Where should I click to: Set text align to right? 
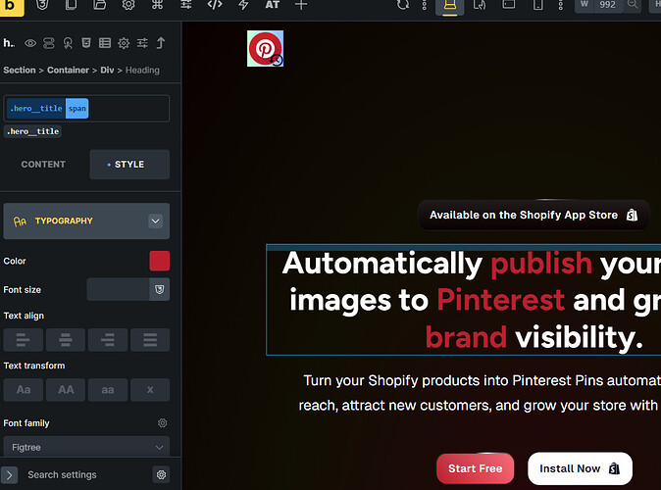108,340
